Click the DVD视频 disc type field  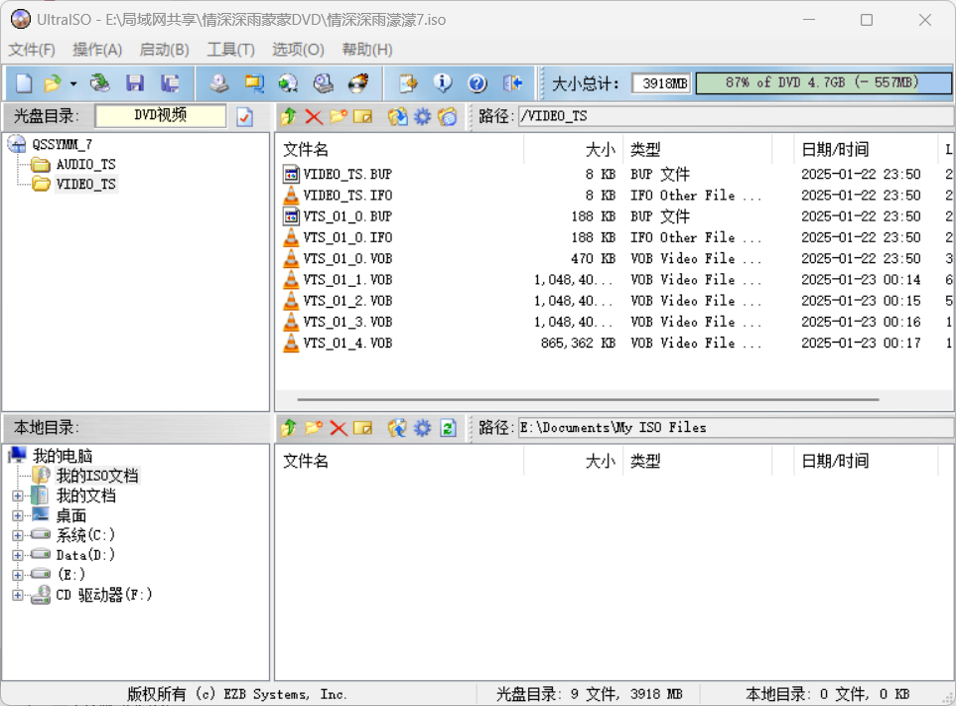coord(161,115)
